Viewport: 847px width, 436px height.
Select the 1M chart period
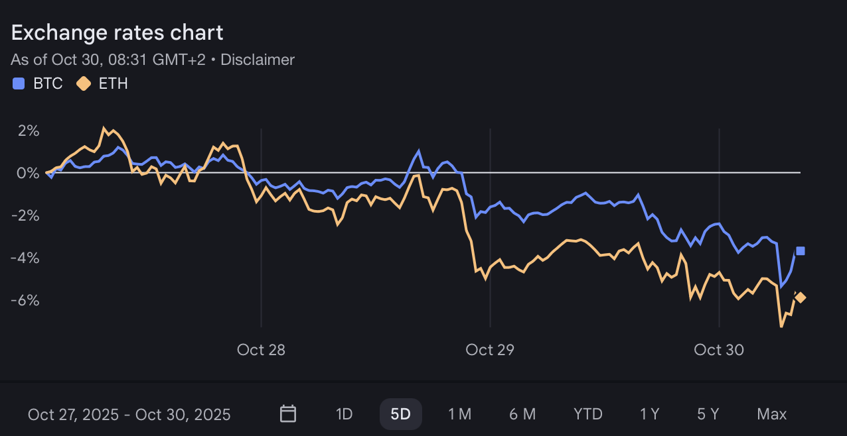[x=459, y=413]
